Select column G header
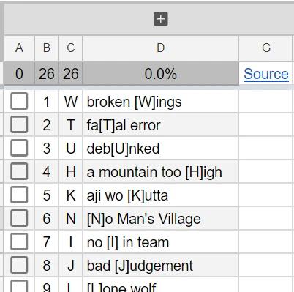 [x=265, y=48]
